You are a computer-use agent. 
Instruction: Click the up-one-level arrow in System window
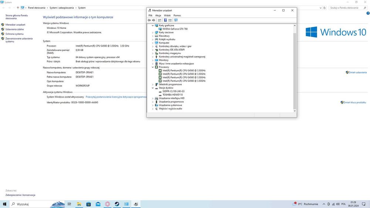click(18, 8)
